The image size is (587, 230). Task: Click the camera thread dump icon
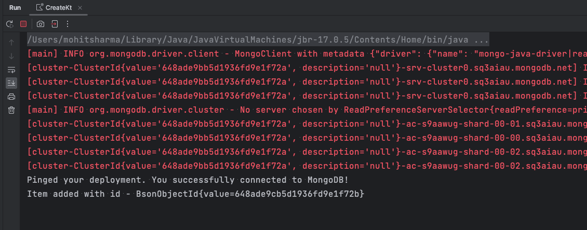pos(41,24)
